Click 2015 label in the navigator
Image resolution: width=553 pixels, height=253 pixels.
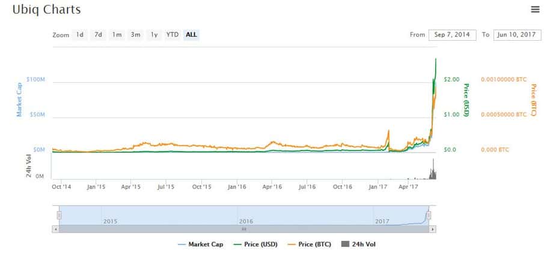(110, 222)
